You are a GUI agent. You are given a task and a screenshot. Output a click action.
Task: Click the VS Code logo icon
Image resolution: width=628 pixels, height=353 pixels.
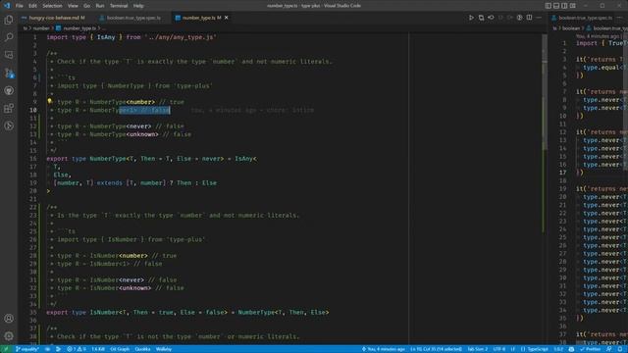(7, 6)
